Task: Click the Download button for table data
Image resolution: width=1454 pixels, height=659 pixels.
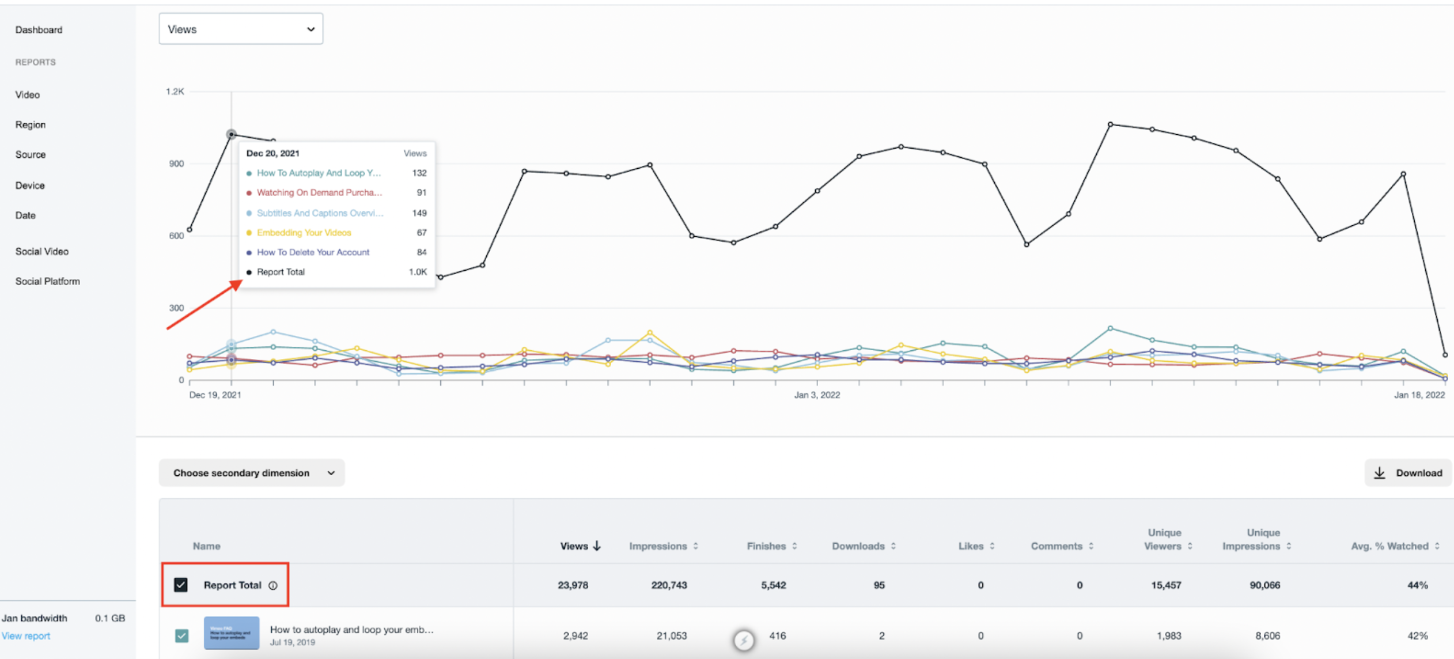Action: [1406, 473]
